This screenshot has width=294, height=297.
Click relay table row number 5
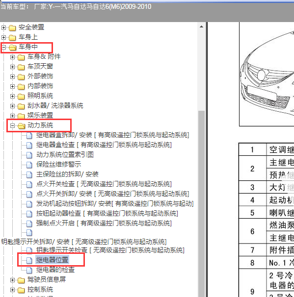click(252, 213)
